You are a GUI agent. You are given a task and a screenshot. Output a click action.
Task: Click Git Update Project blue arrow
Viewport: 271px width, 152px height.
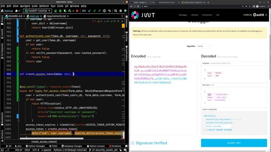pos(89,11)
